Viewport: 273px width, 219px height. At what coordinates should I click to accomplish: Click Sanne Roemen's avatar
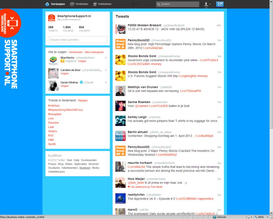pyautogui.click(x=120, y=106)
